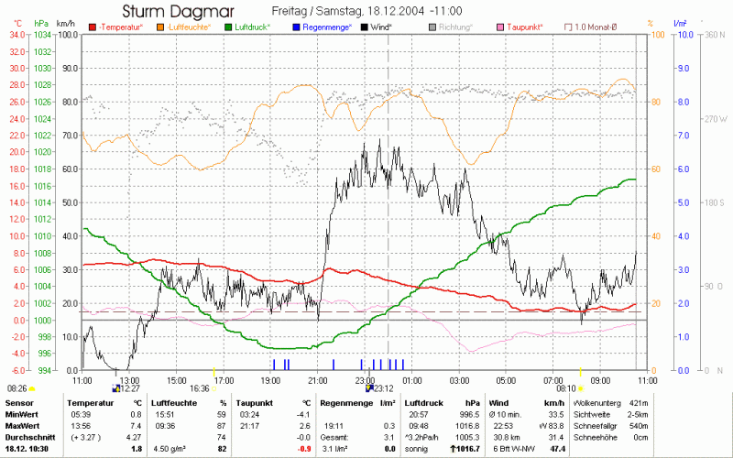Click the Schneefallgr value 540m
The image size is (733, 458).
639,426
